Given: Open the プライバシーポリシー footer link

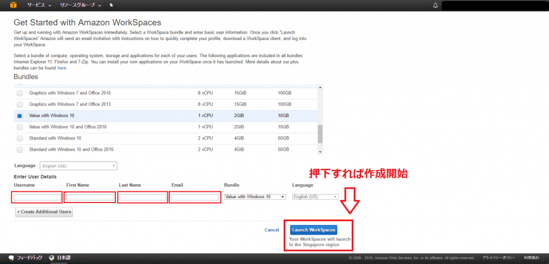Looking at the screenshot, I should pos(499,258).
